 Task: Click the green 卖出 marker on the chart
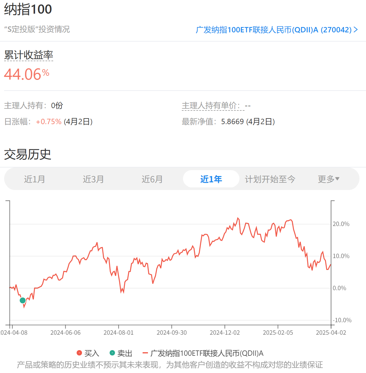[x=23, y=300]
